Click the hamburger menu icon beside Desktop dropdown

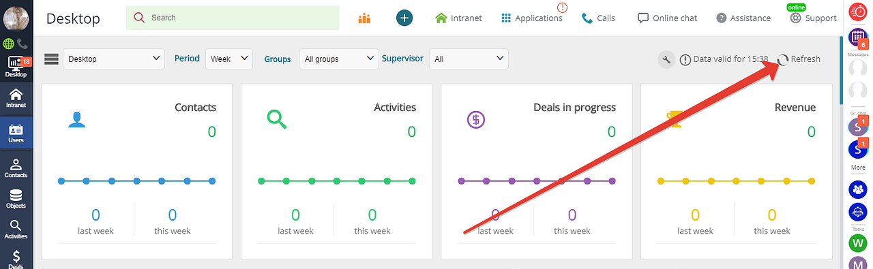pyautogui.click(x=51, y=59)
